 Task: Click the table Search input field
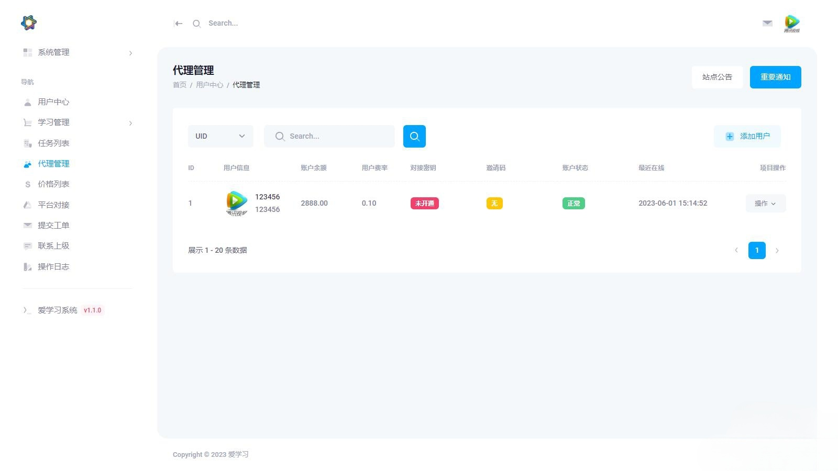coord(329,136)
